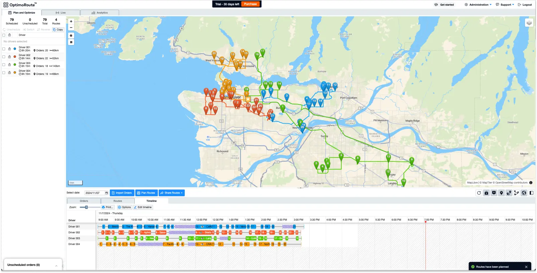The height and width of the screenshot is (273, 537).
Task: Switch to the Live tab
Action: [x=61, y=13]
